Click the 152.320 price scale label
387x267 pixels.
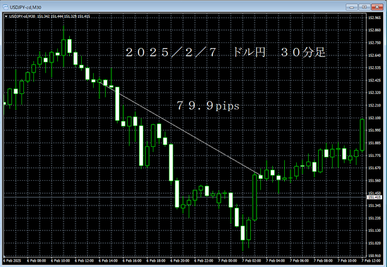[375, 93]
